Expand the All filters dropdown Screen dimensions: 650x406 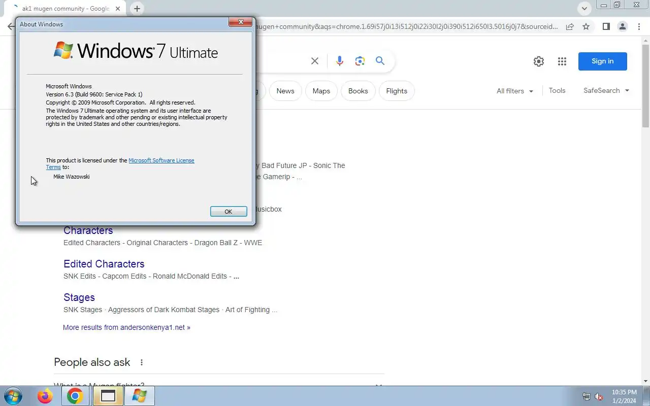tap(515, 91)
